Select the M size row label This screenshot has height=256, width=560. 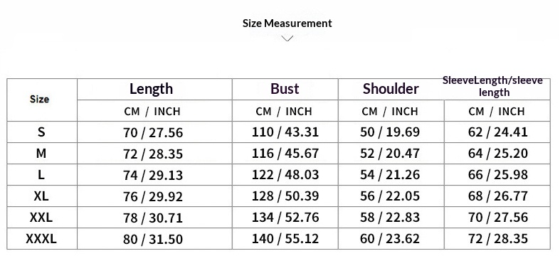41,154
